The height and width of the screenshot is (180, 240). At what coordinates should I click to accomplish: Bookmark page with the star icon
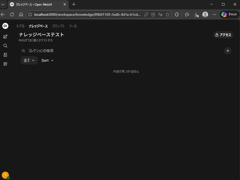coord(167,14)
